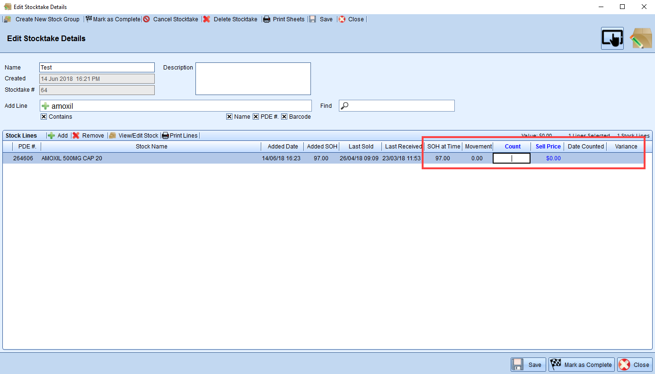Toggle the Name checkbox
The height and width of the screenshot is (374, 655).
coord(230,117)
